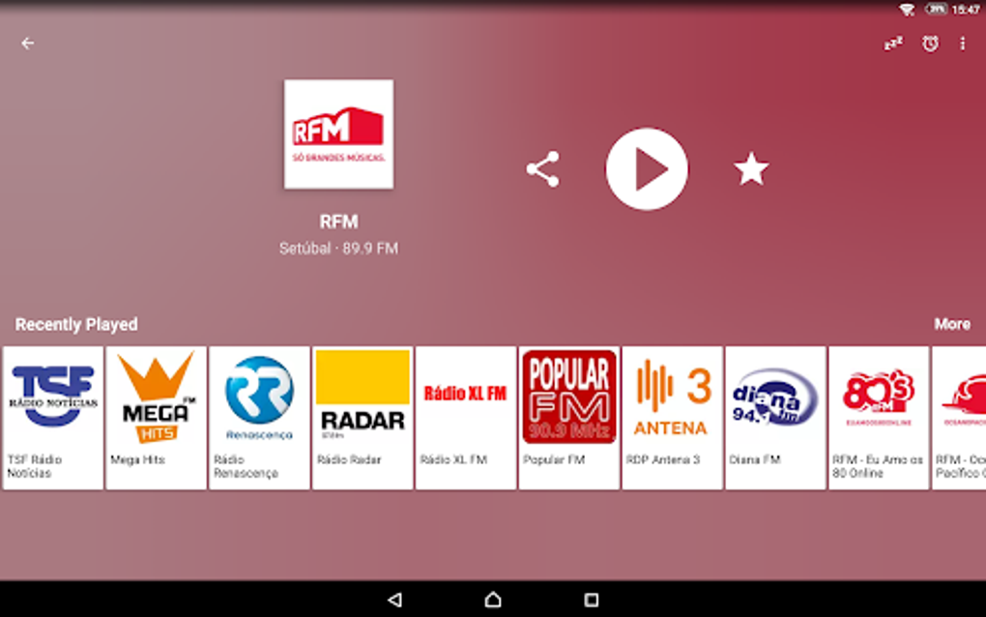986x617 pixels.
Task: Tap the battery indicator in status bar
Action: click(936, 9)
